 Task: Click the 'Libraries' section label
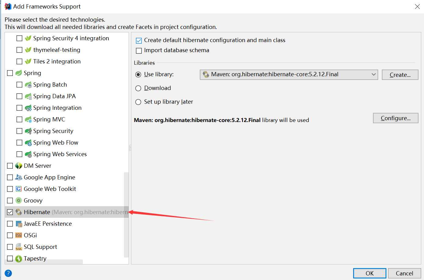tap(144, 63)
